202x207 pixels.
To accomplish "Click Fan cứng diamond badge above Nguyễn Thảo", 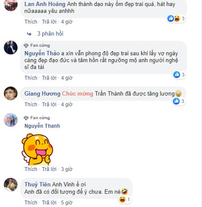I will coord(26,45).
